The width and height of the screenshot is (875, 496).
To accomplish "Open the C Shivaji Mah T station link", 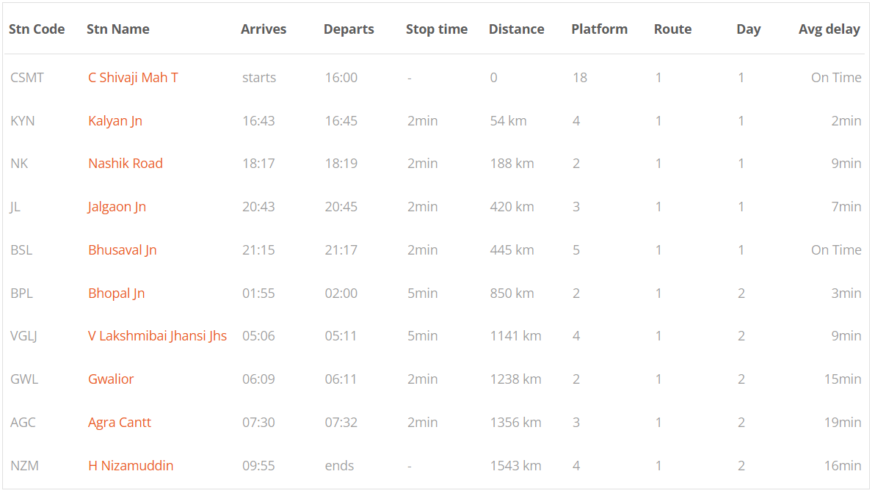I will [133, 78].
